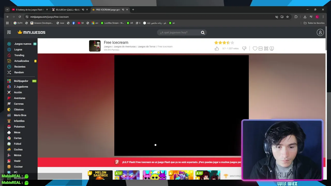The image size is (331, 186).
Task: Open the Todos los favoritos folder
Action: pos(314,23)
